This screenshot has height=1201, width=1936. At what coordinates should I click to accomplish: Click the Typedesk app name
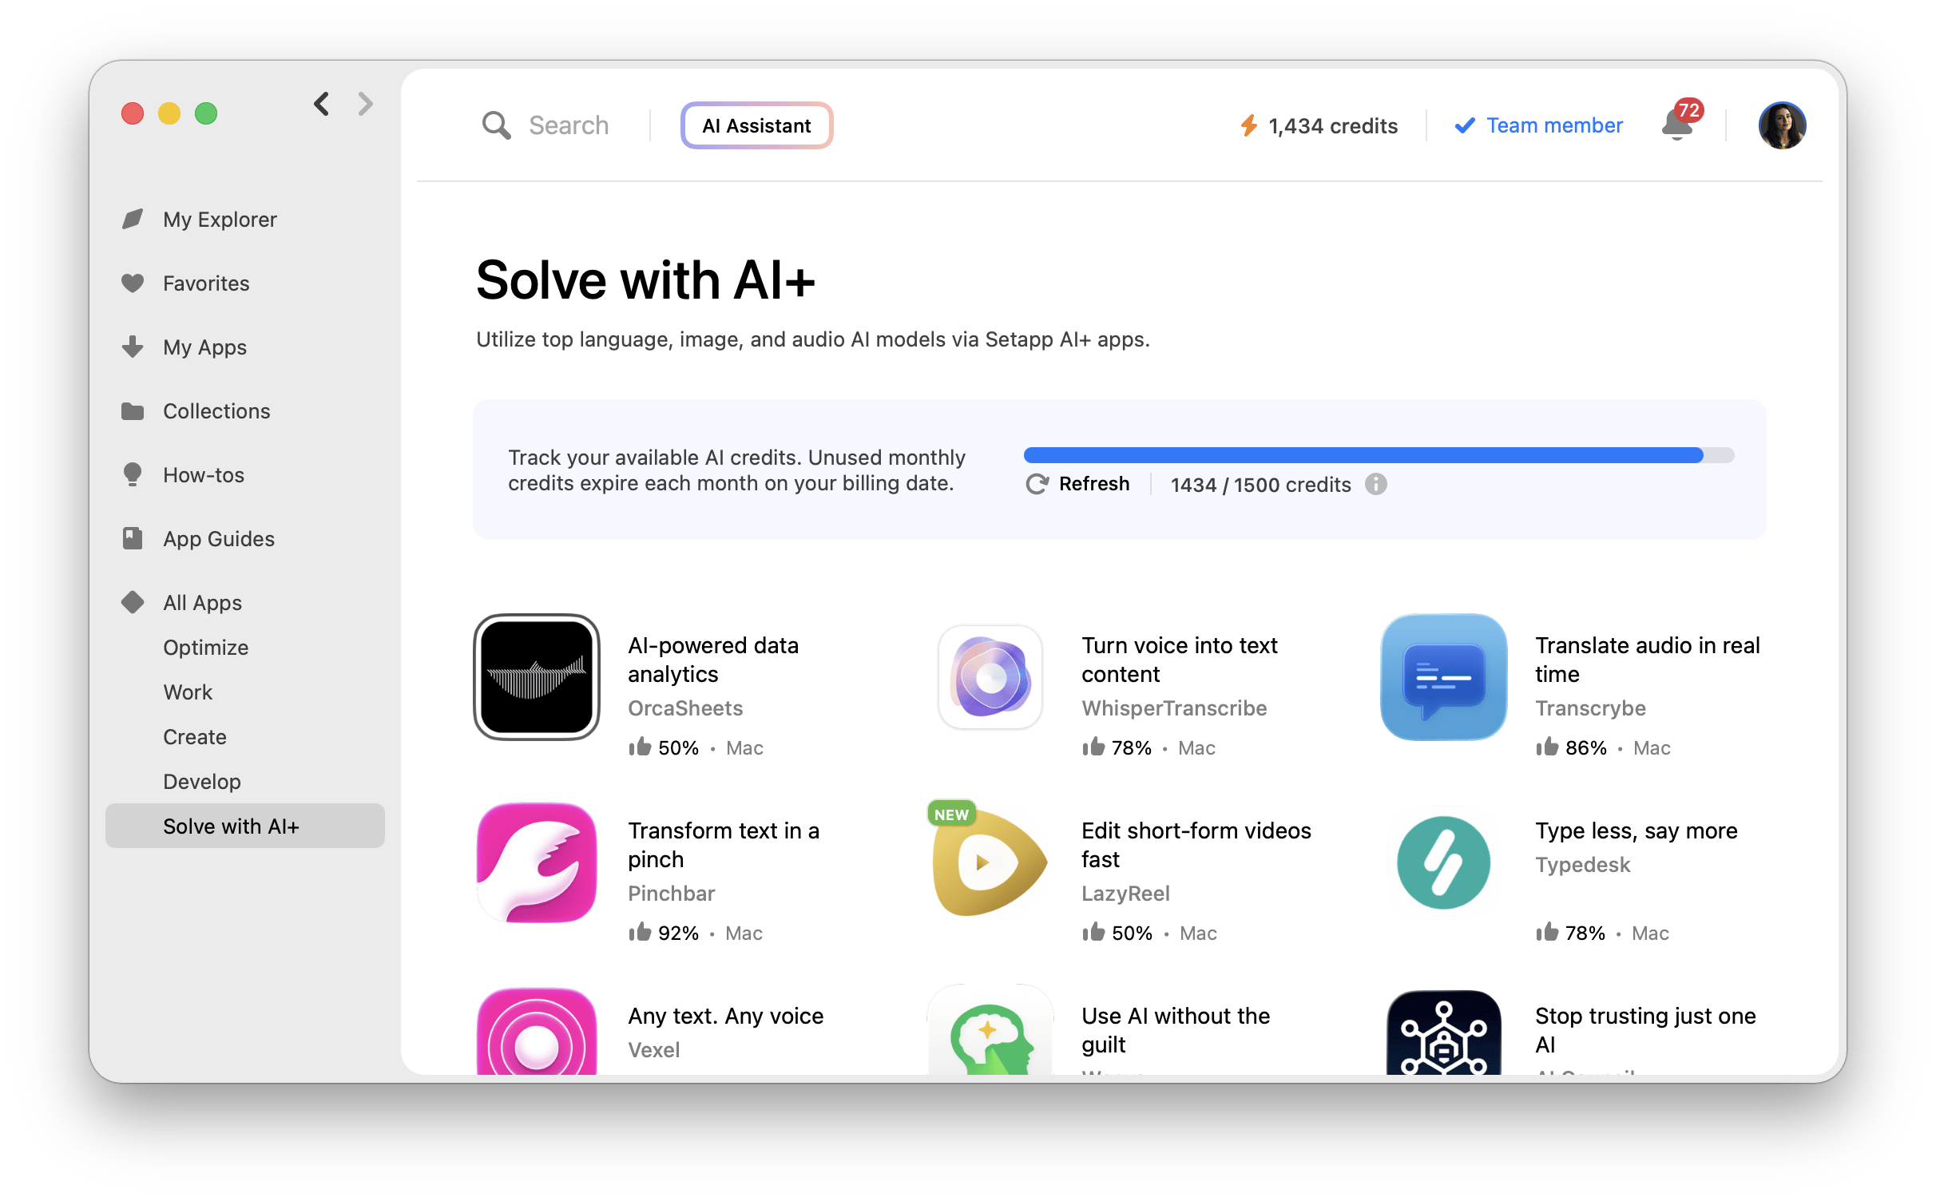point(1583,865)
